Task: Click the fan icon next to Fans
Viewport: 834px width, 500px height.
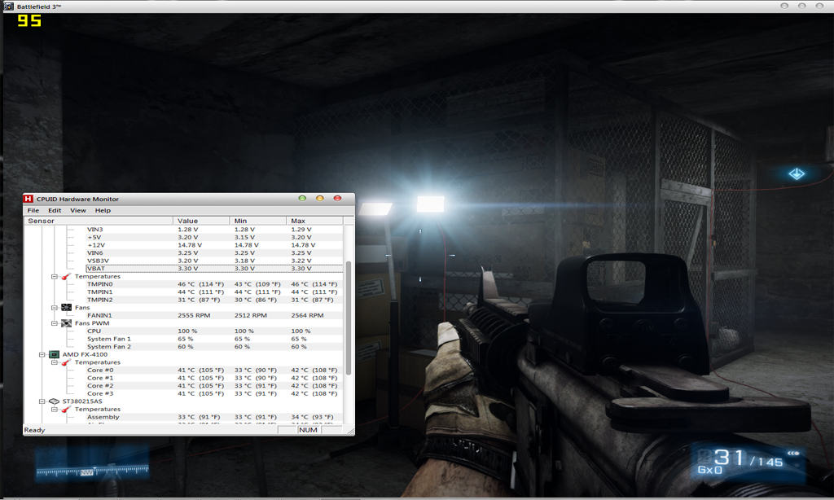Action: [x=66, y=308]
